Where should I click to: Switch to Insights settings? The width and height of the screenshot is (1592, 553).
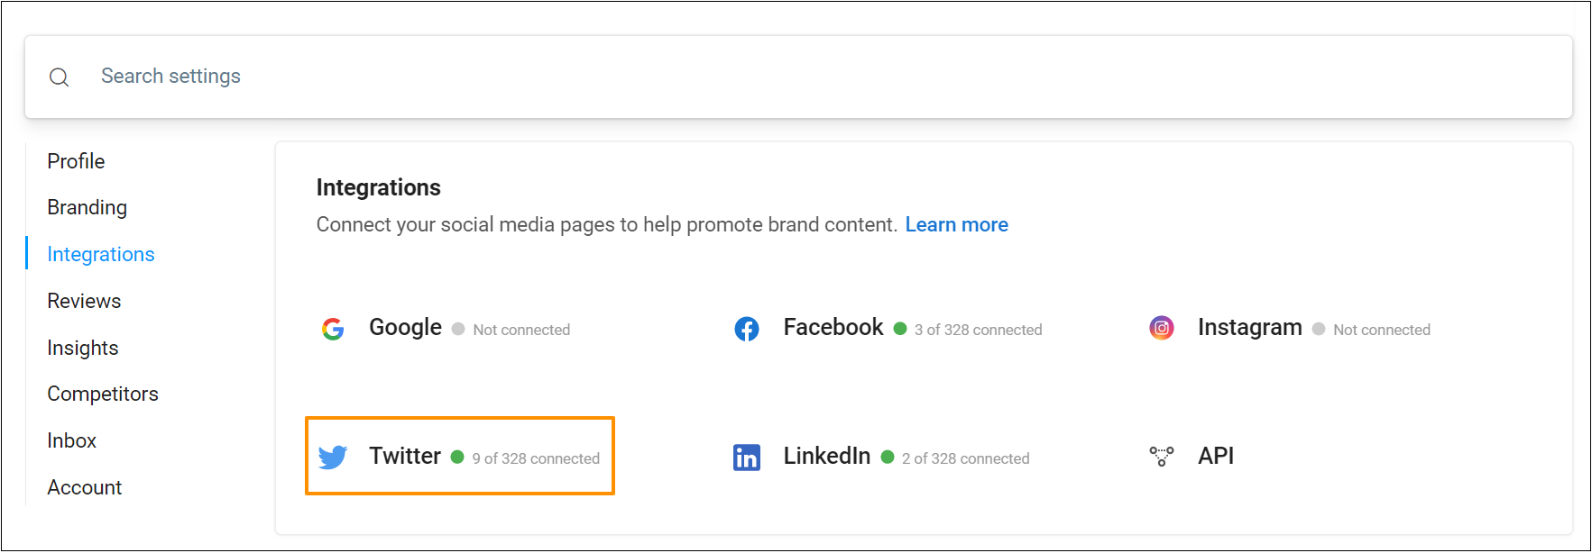coord(83,348)
